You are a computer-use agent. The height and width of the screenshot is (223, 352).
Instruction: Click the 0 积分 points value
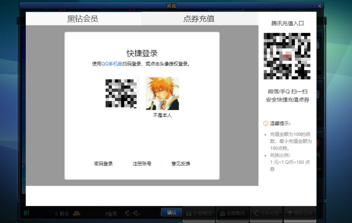click(62, 214)
